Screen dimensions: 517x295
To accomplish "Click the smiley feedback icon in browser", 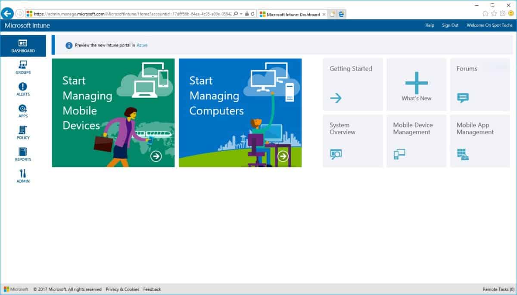I will [x=511, y=14].
